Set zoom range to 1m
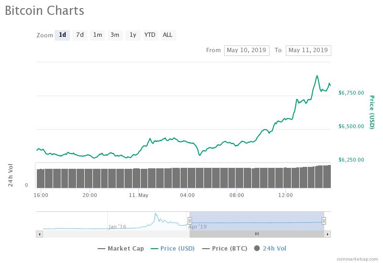383x263 pixels. 98,35
